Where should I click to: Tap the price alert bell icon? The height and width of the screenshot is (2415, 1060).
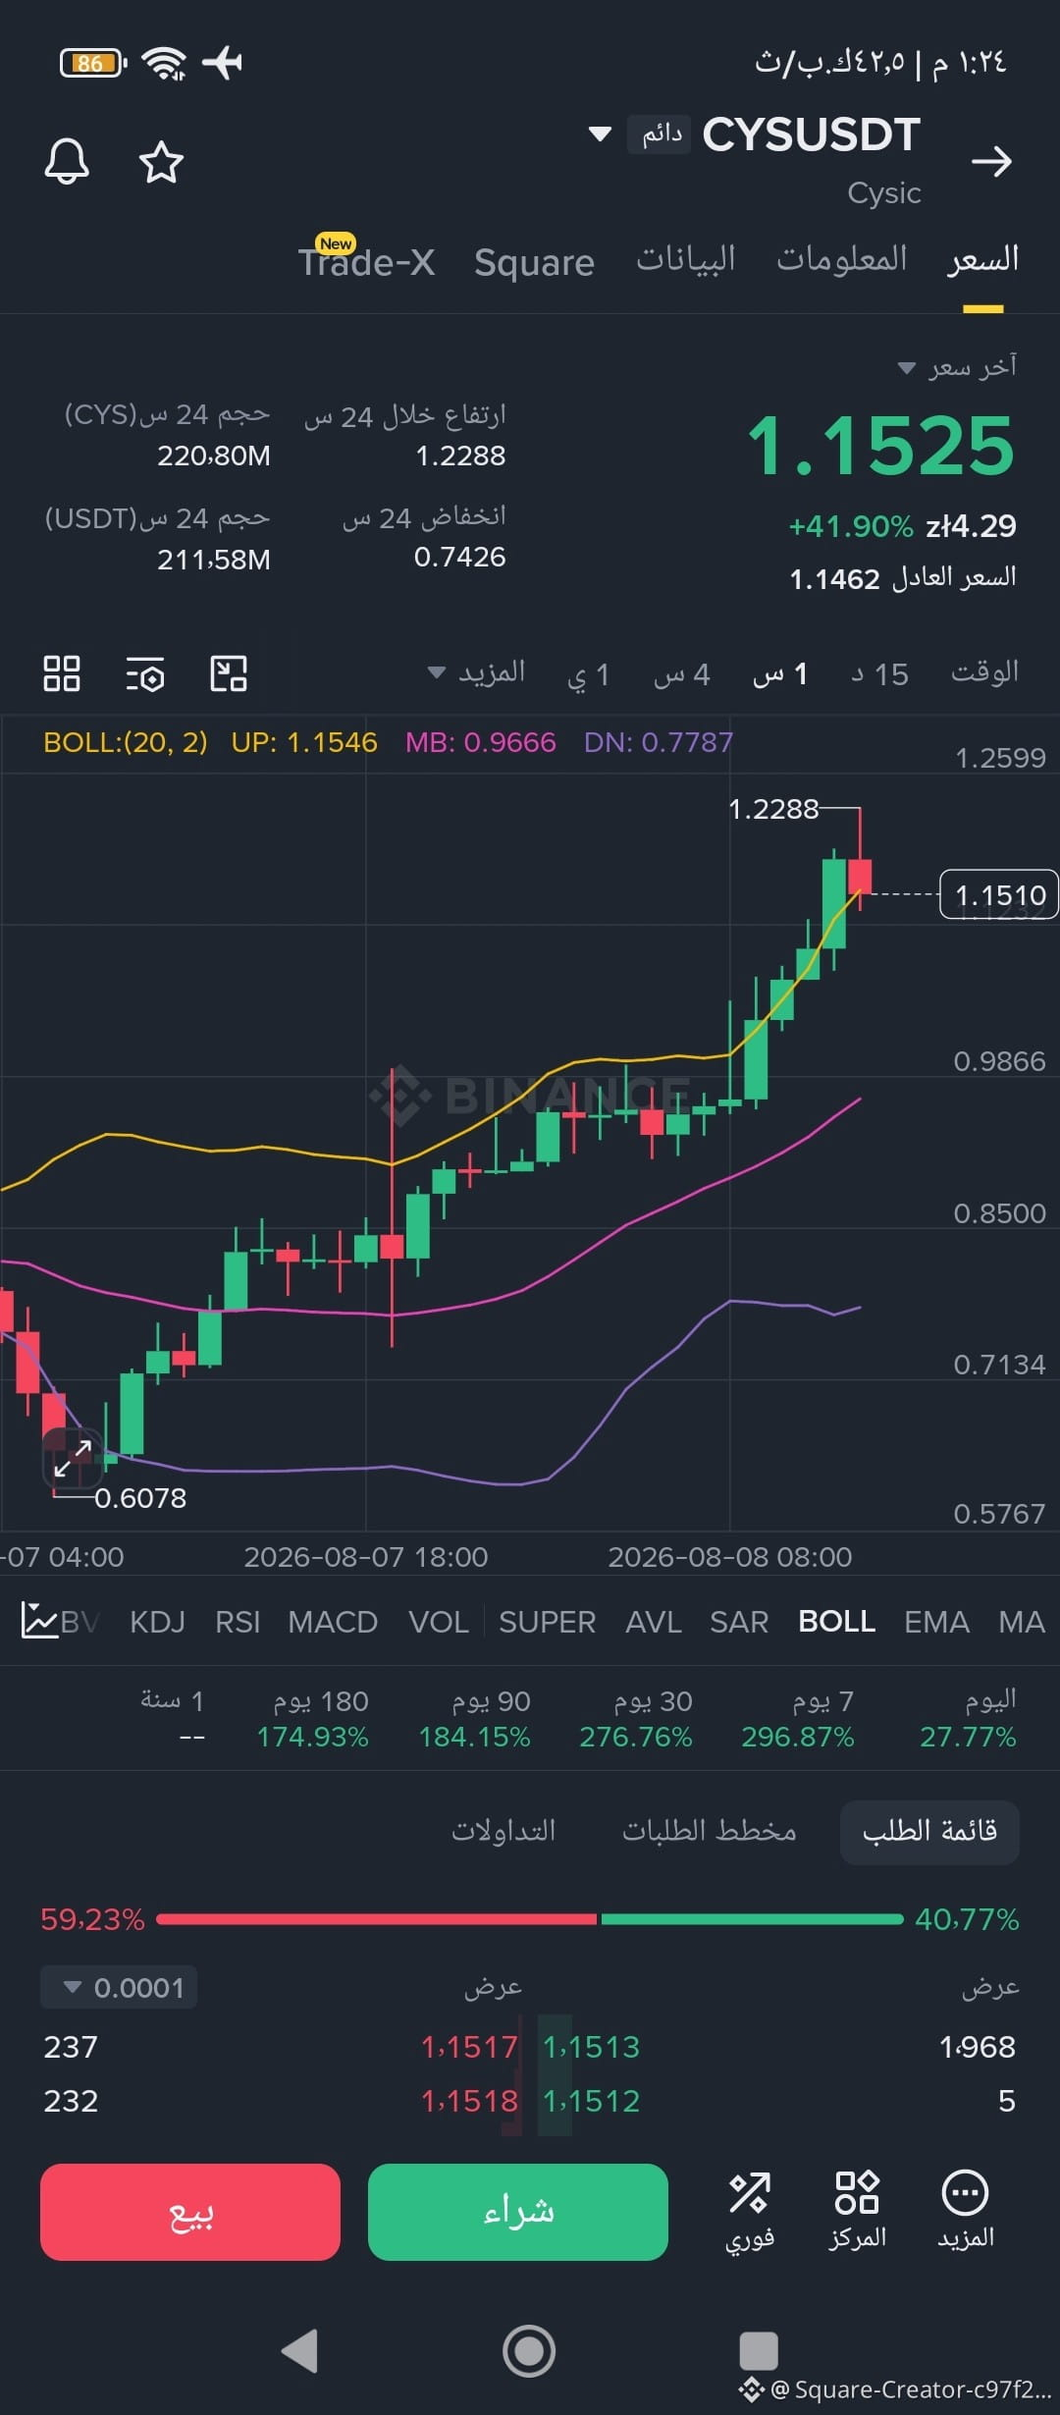click(x=67, y=161)
